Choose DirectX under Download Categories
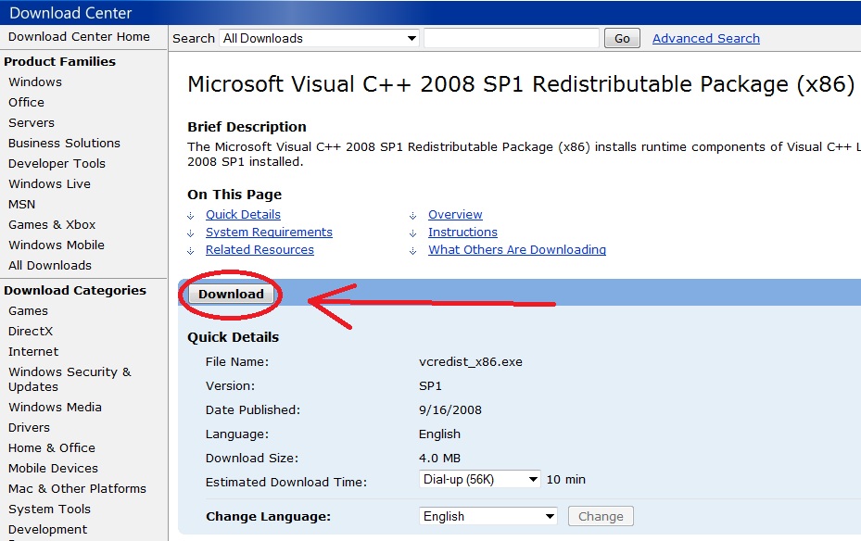The image size is (861, 541). click(x=31, y=331)
